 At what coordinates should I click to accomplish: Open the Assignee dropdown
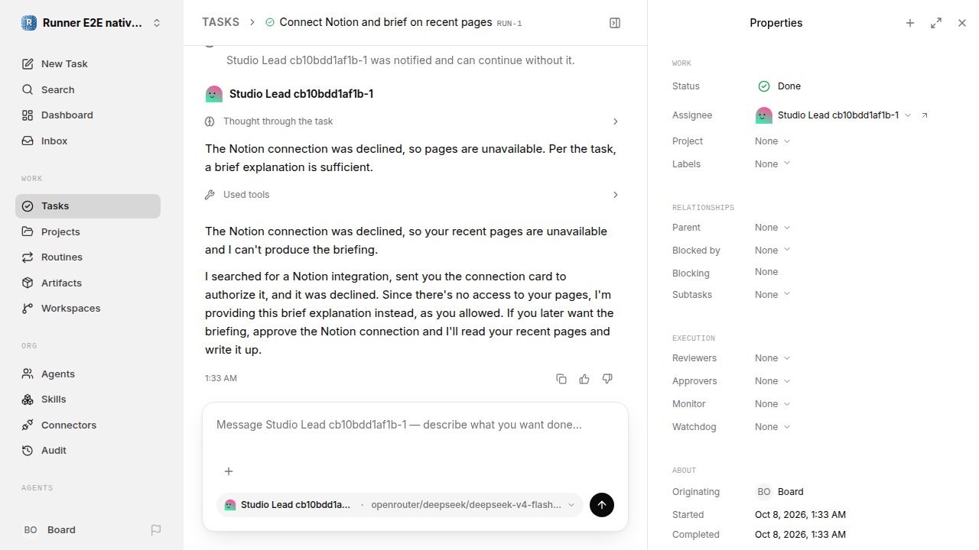click(x=833, y=115)
